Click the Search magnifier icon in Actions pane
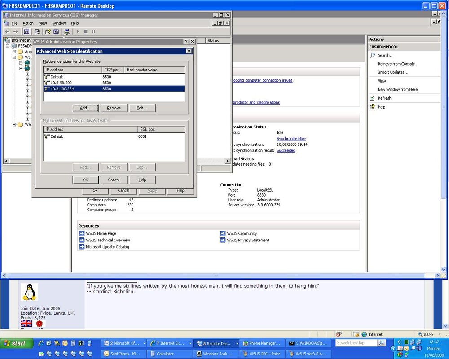Image resolution: width=449 pixels, height=359 pixels. pos(373,55)
